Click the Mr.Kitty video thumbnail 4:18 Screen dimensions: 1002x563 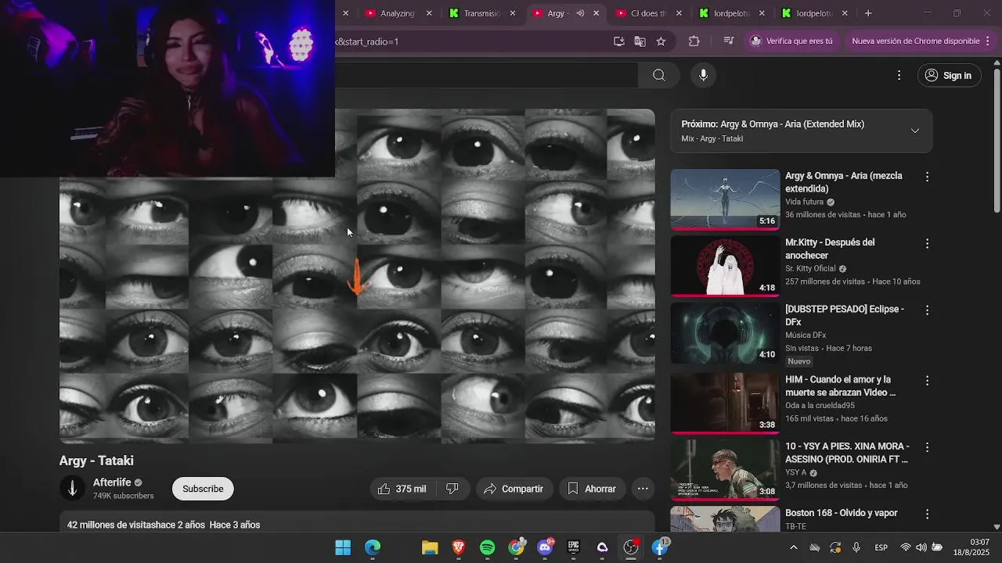pos(726,266)
